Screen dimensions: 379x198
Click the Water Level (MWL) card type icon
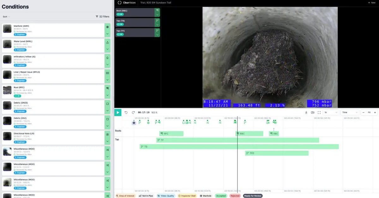(x=107, y=42)
